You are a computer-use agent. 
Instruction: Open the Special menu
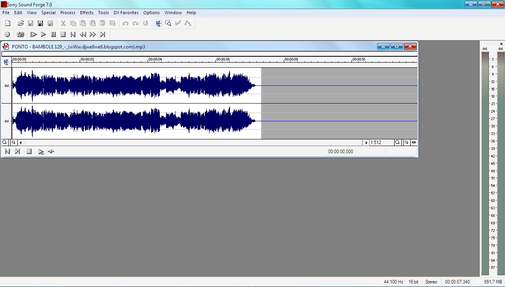(x=49, y=13)
